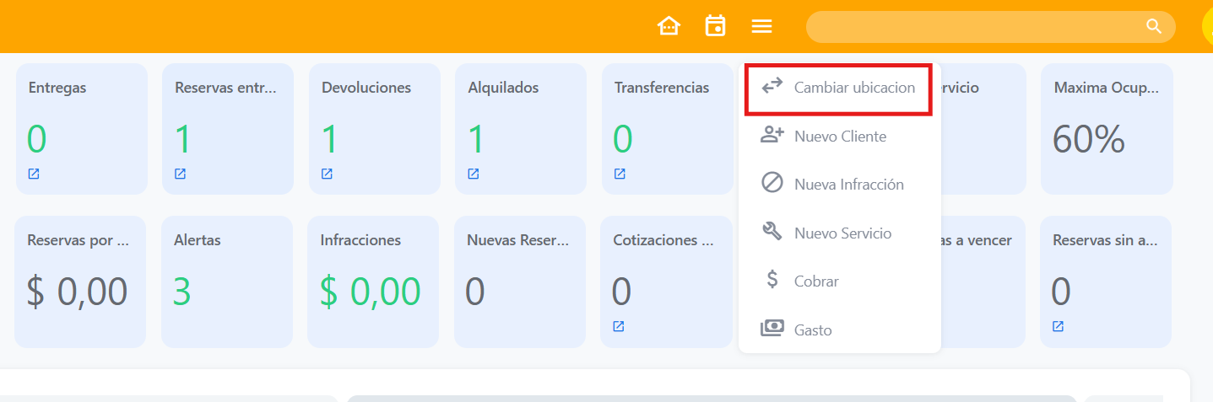
Task: Toggle the hamburger menu icon
Action: pyautogui.click(x=761, y=26)
